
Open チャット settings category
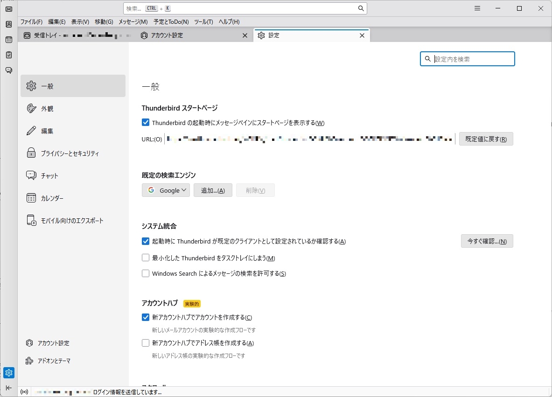click(73, 175)
